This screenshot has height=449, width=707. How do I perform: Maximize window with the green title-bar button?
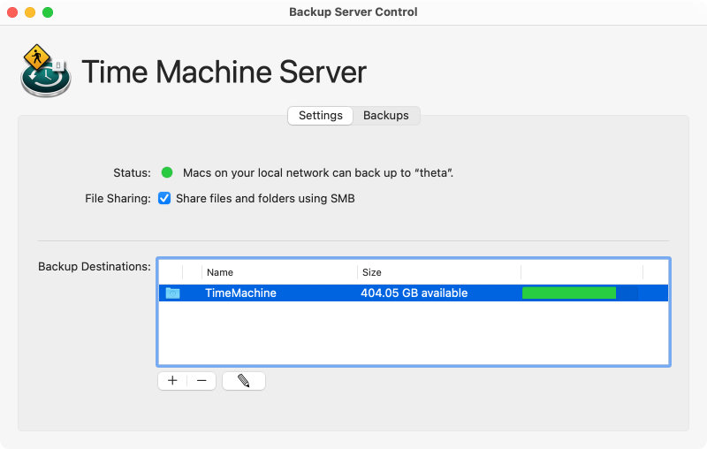48,12
